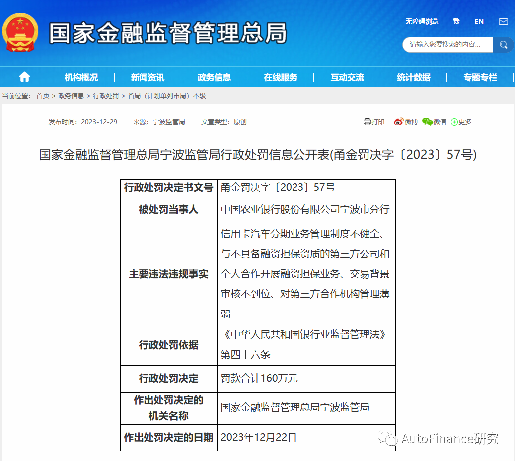Enable accessible browsing (无障碍浏览)

tap(422, 21)
